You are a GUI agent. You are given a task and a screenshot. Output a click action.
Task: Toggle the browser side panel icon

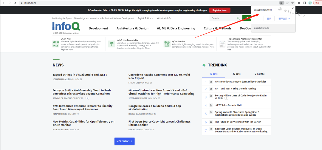pos(305,3)
